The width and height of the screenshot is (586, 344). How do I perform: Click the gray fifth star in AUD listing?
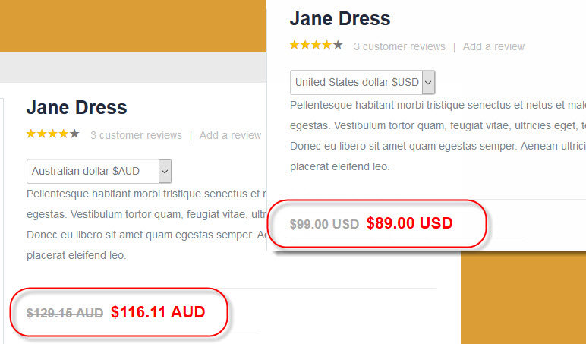tap(74, 134)
